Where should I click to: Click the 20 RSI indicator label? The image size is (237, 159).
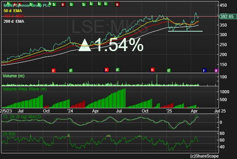(9, 134)
